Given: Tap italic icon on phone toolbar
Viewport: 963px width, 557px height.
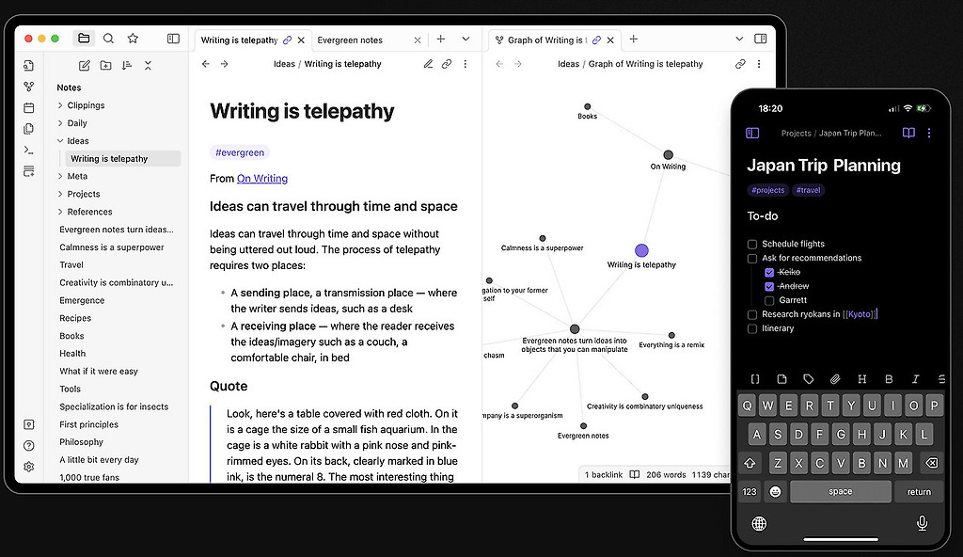Looking at the screenshot, I should [x=915, y=379].
